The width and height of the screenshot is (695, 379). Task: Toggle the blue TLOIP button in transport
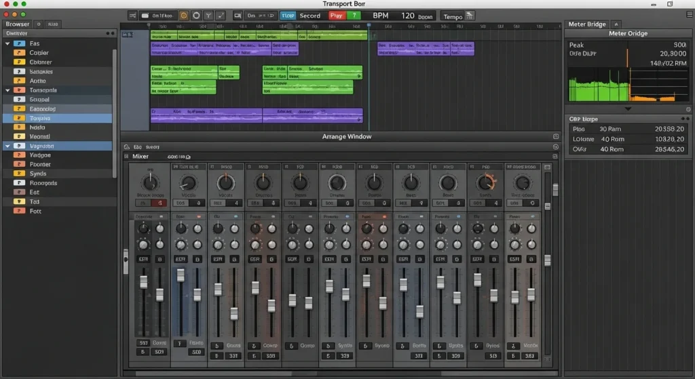pyautogui.click(x=288, y=16)
